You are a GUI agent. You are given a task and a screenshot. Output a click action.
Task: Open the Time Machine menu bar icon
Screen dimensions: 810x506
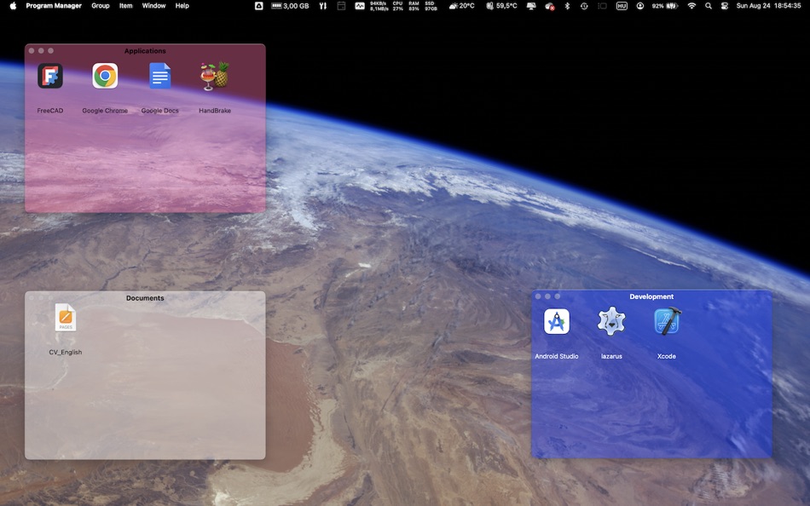[x=584, y=6]
